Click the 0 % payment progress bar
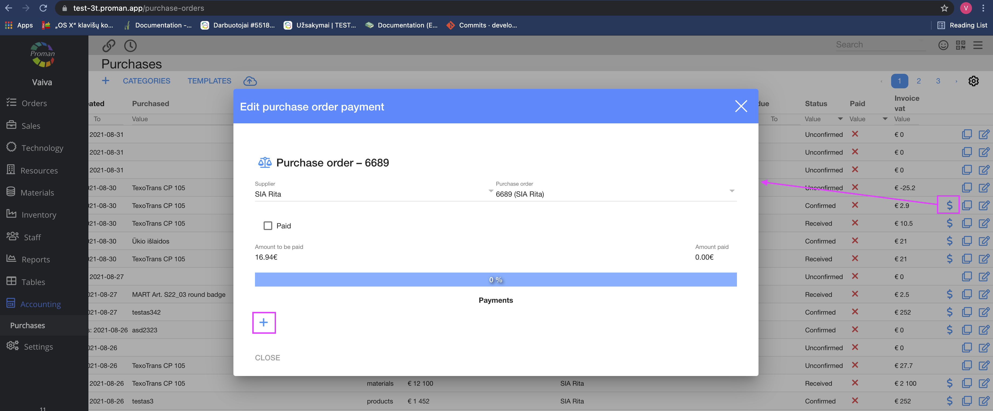993x411 pixels. 495,280
